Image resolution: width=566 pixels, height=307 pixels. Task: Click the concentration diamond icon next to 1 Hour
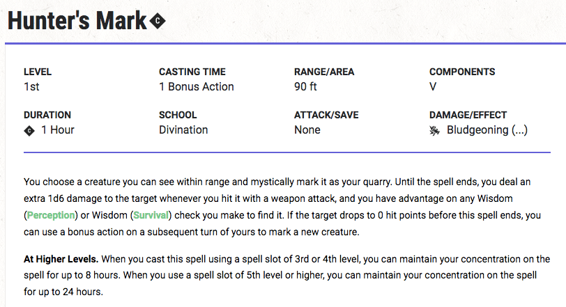point(29,131)
